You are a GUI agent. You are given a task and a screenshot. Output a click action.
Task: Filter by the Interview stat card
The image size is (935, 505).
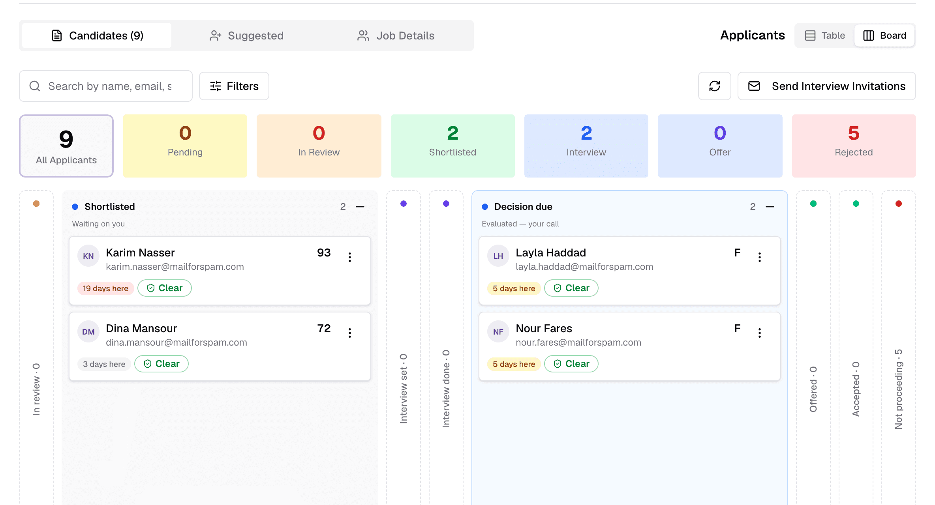click(586, 146)
